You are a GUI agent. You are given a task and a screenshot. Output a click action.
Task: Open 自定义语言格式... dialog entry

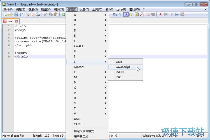(x=88, y=131)
